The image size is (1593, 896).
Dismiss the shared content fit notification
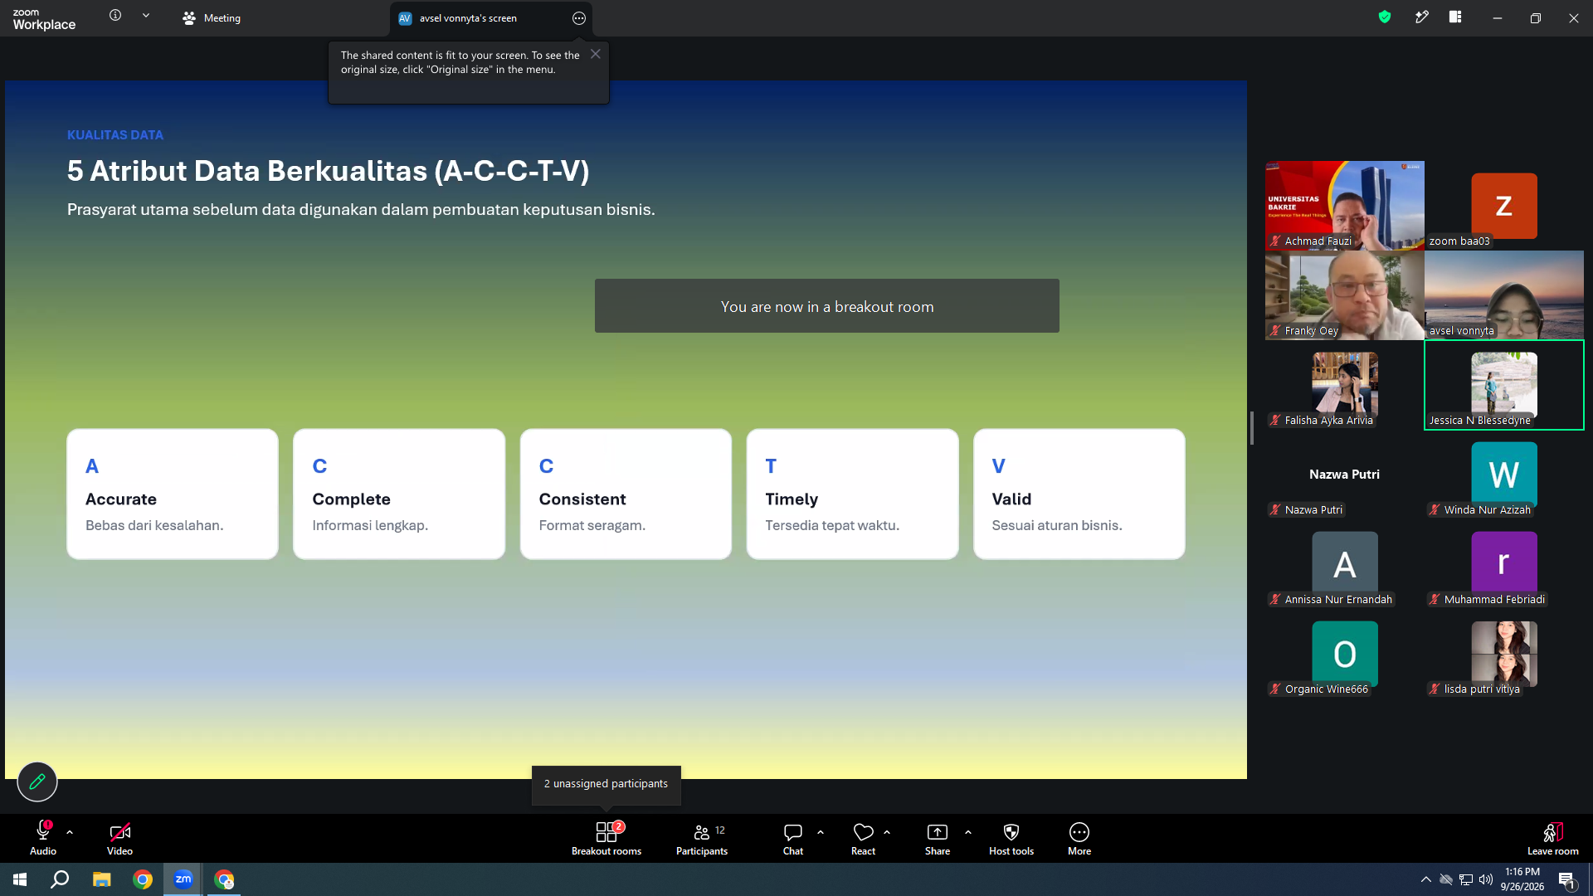(596, 54)
